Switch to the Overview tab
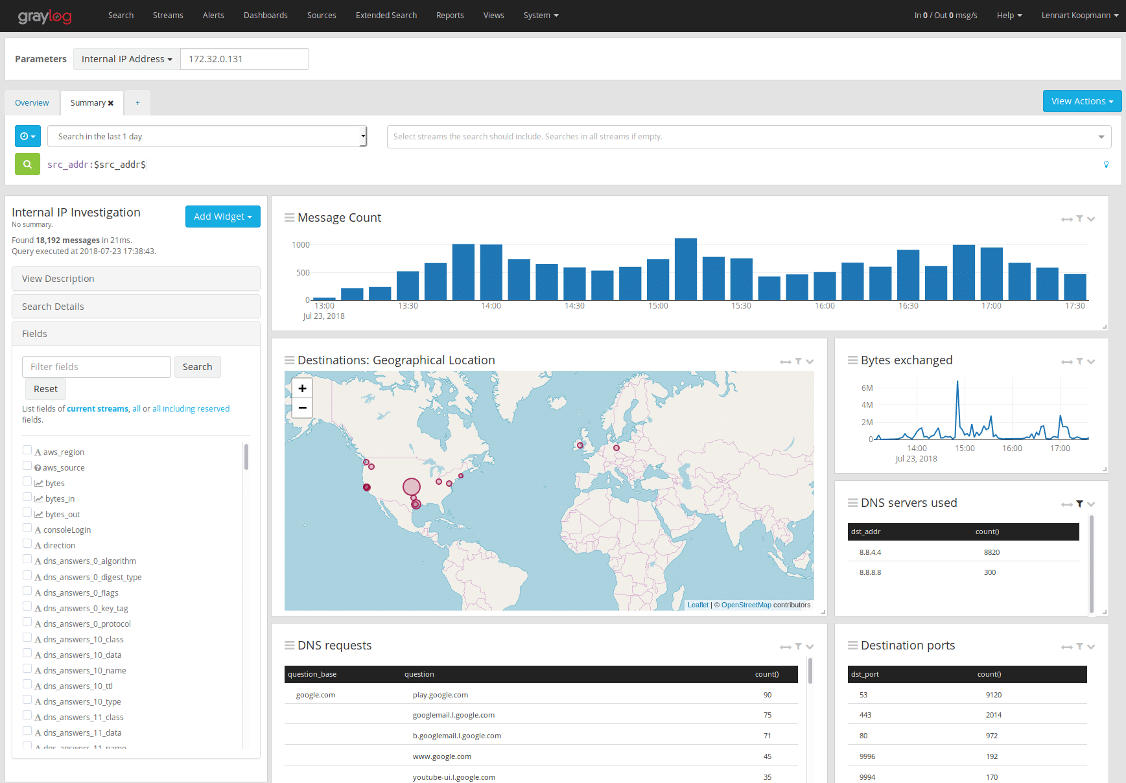Viewport: 1126px width, 783px height. [32, 103]
